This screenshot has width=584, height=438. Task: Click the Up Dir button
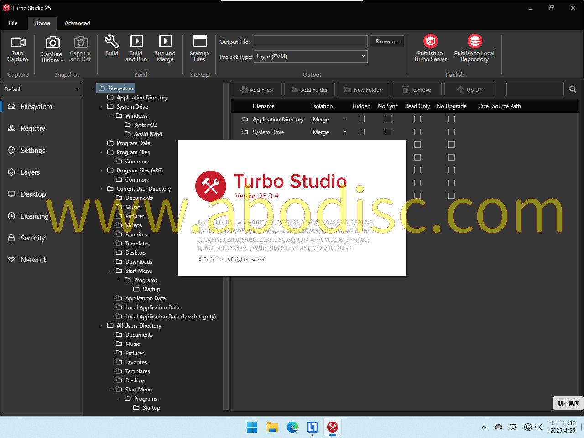tap(469, 89)
